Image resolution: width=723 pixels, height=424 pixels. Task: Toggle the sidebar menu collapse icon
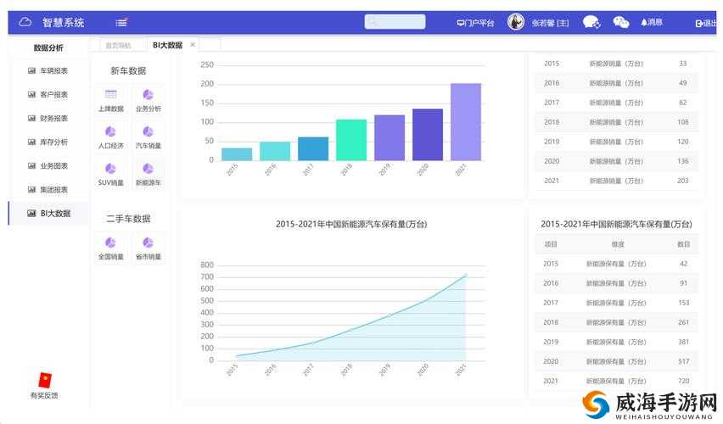tap(121, 22)
